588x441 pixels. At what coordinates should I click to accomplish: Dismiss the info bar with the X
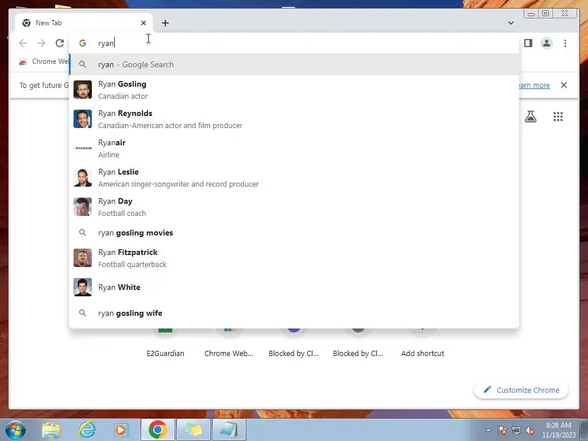564,85
